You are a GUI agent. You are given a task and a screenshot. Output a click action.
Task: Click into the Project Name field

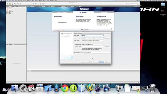tap(92, 36)
